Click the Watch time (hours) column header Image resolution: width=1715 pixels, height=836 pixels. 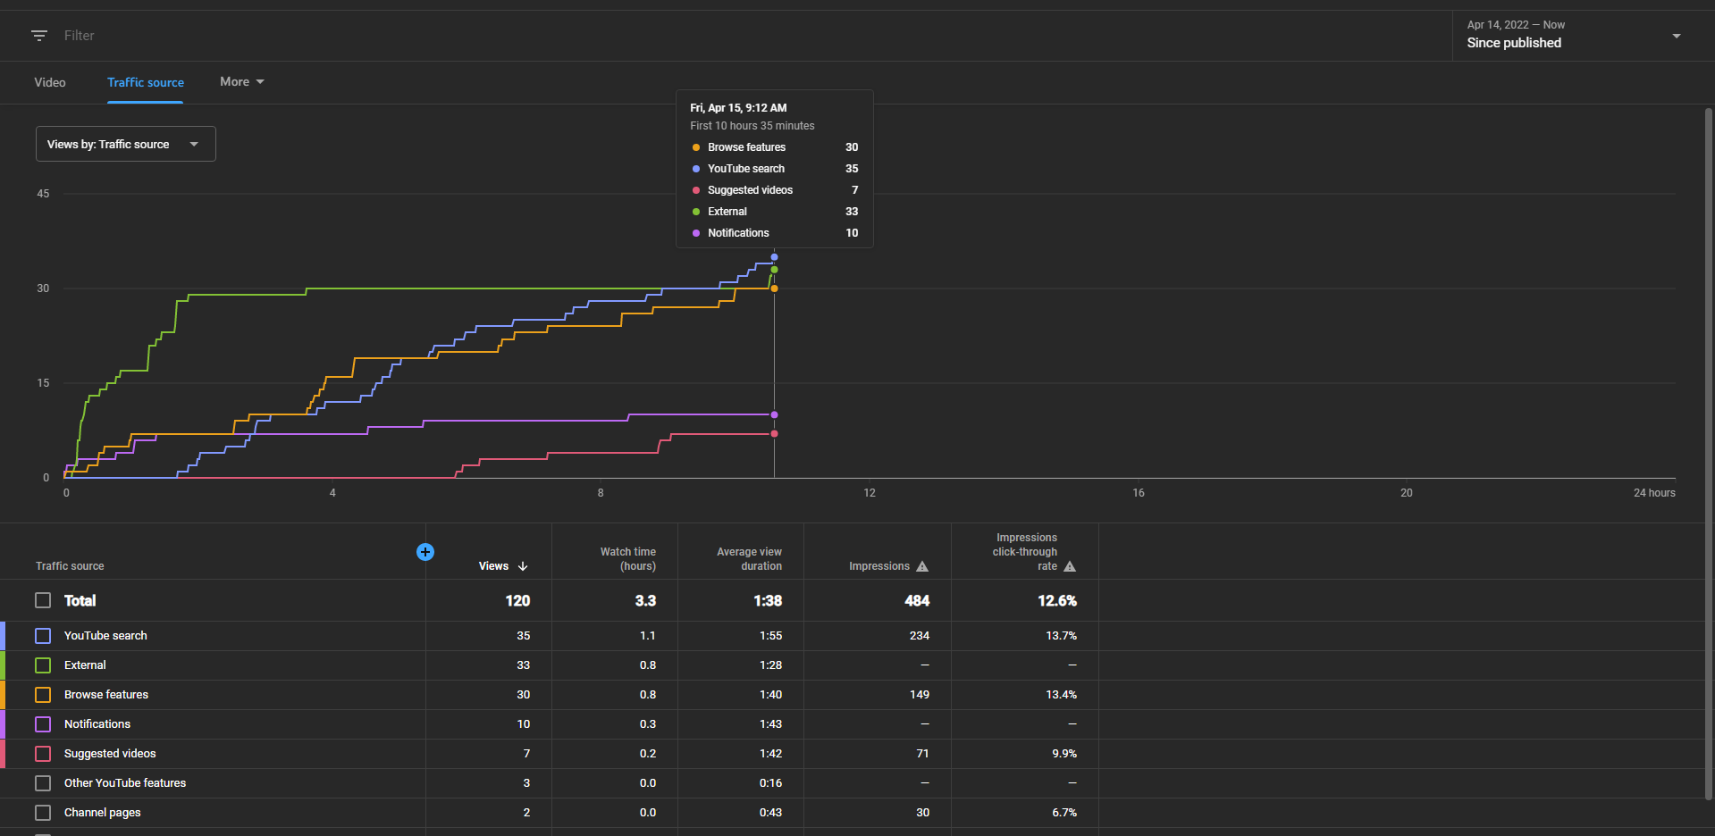[x=627, y=559]
